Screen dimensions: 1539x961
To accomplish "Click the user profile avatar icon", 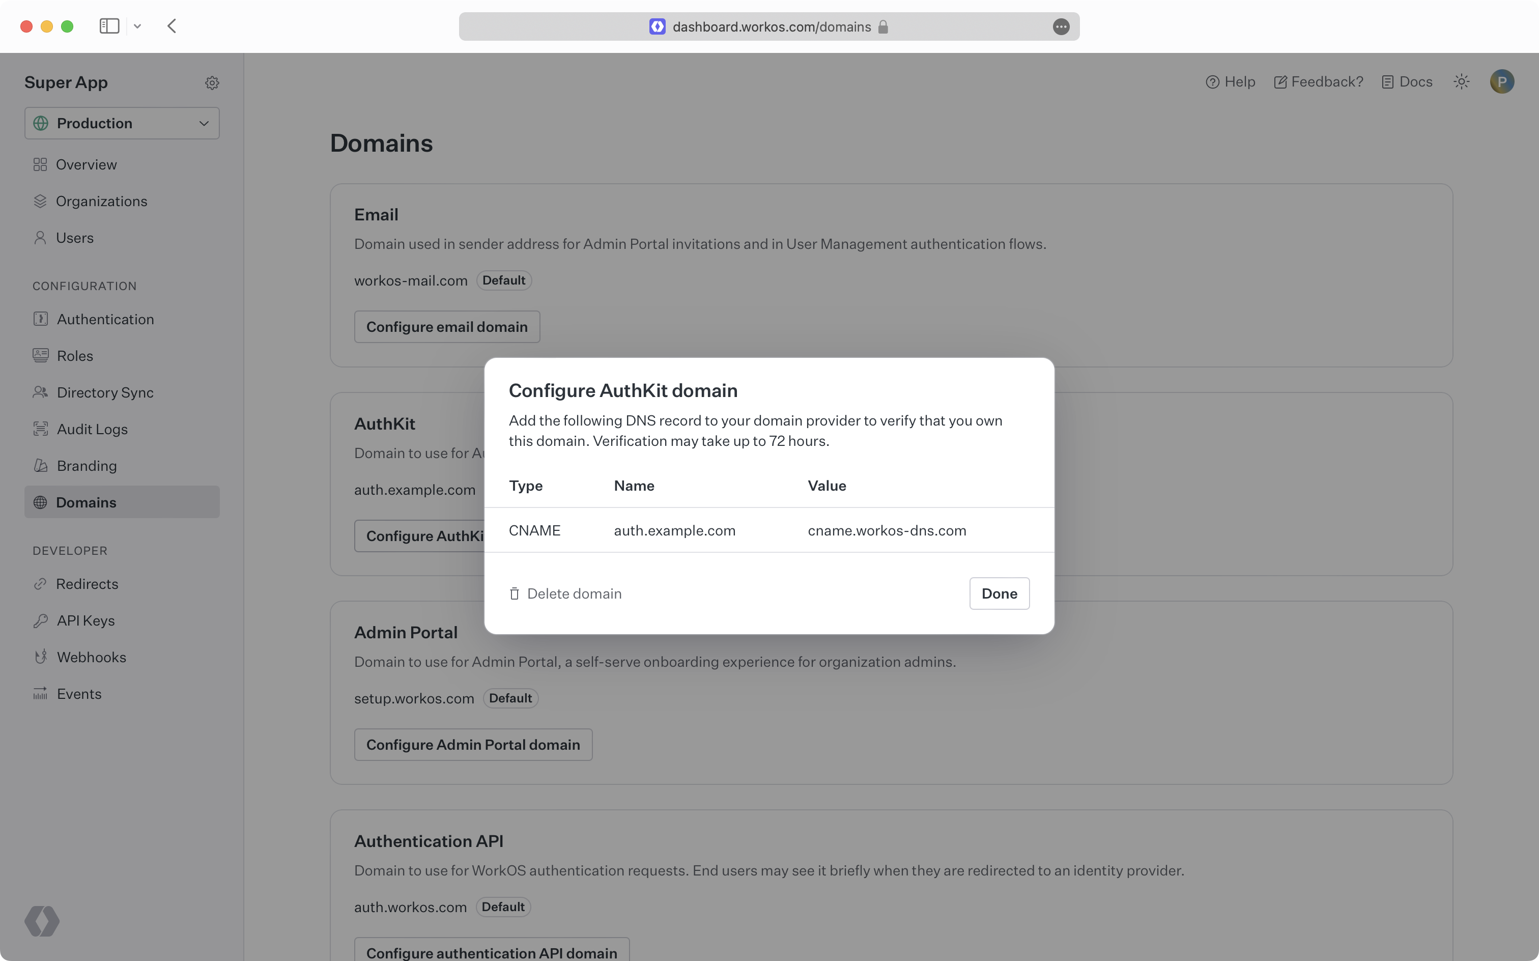I will pyautogui.click(x=1501, y=81).
